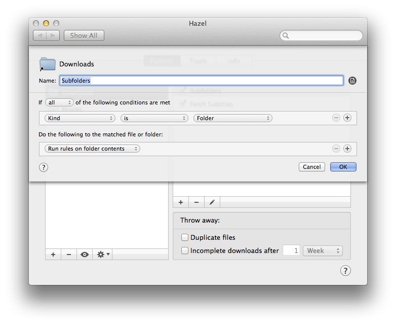The width and height of the screenshot is (396, 325).
Task: Open the Week time unit dropdown
Action: [323, 250]
